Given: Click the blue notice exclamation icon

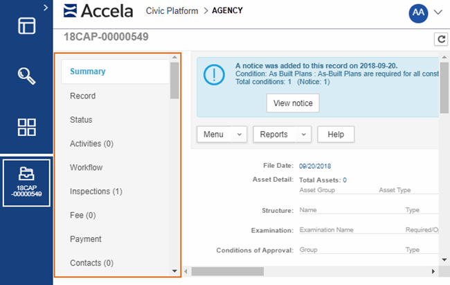Looking at the screenshot, I should (213, 75).
